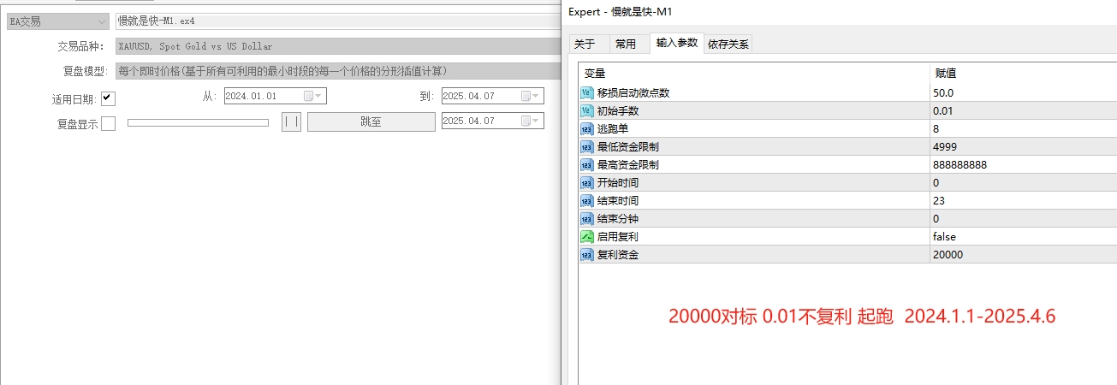The height and width of the screenshot is (385, 1117).
Task: Click the 启用复利 variable name
Action: tap(618, 236)
